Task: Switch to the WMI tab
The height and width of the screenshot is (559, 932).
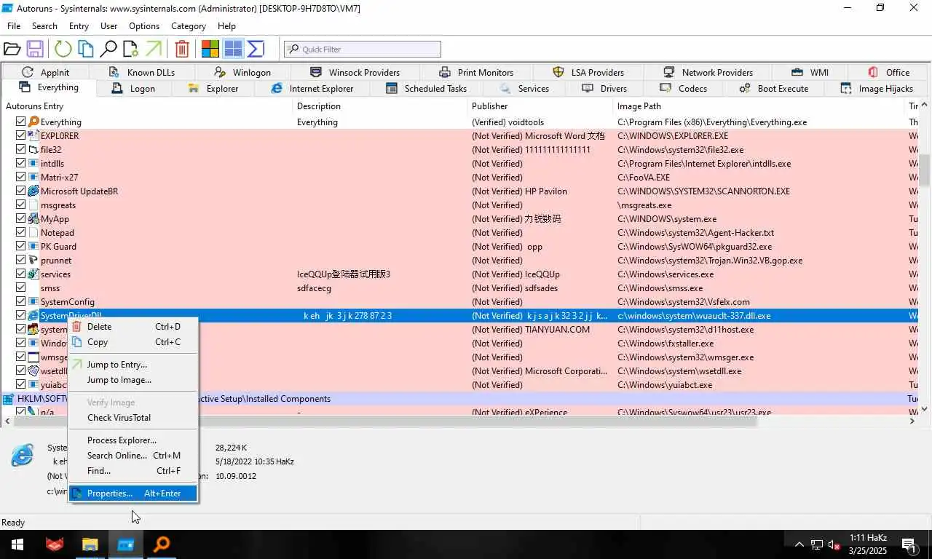Action: [810, 72]
